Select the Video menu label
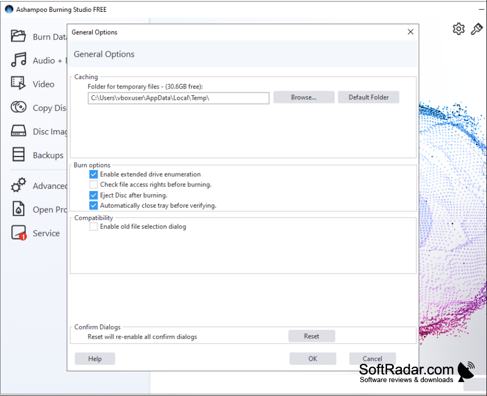This screenshot has width=487, height=396. click(x=43, y=84)
